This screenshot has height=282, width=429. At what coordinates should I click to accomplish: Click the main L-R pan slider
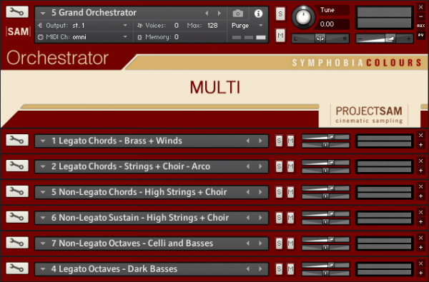(x=320, y=39)
